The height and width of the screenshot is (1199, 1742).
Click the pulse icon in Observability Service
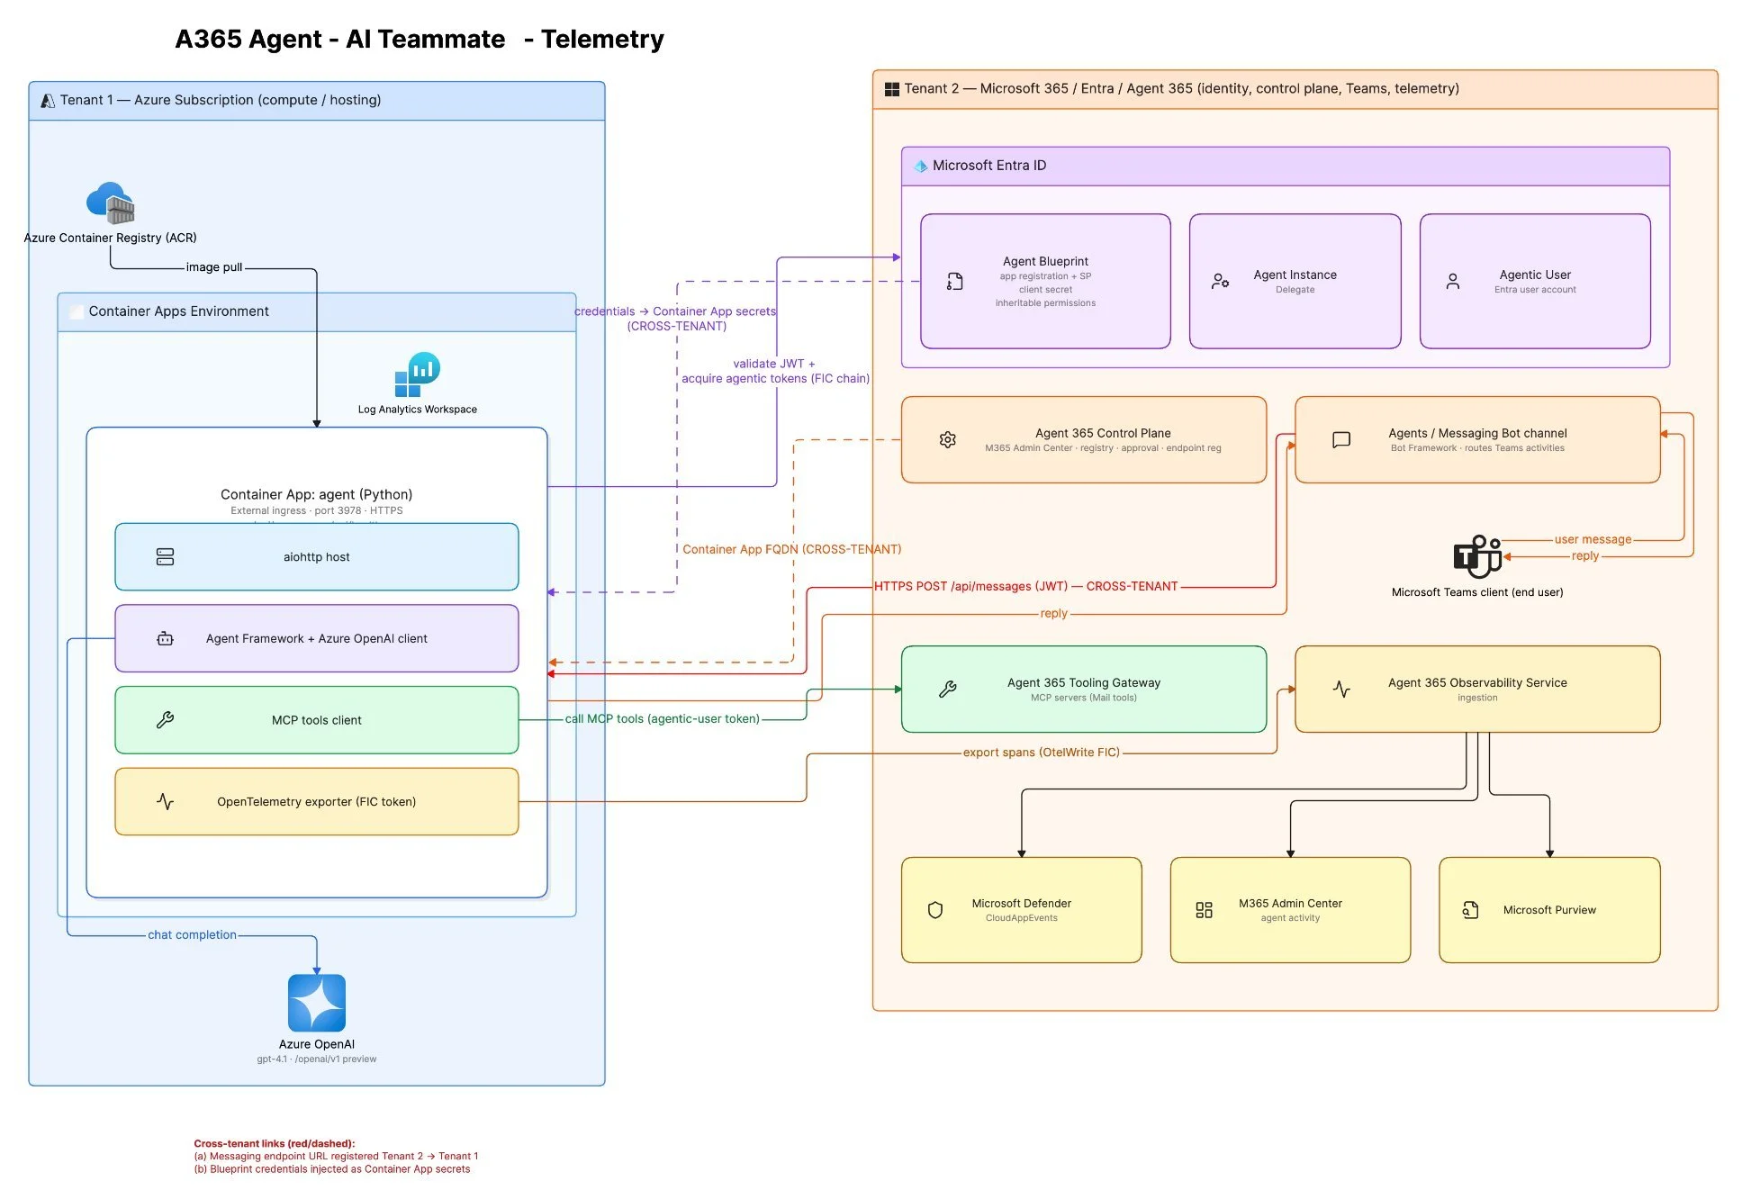[1341, 690]
